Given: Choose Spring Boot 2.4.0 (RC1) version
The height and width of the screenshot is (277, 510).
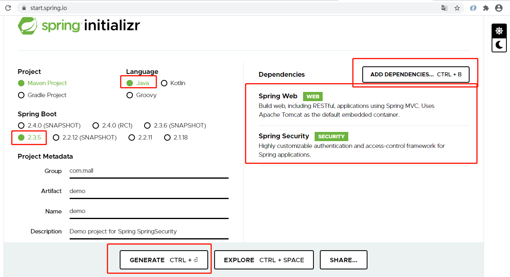Looking at the screenshot, I should 112,126.
